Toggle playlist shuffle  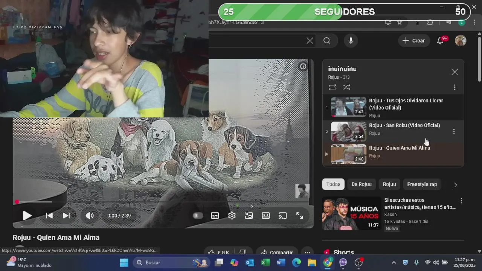(347, 87)
